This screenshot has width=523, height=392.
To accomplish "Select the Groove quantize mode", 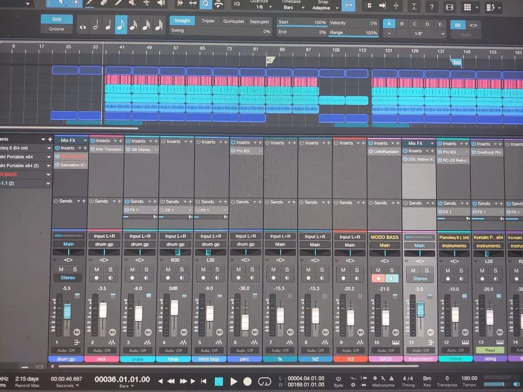I will pyautogui.click(x=57, y=28).
